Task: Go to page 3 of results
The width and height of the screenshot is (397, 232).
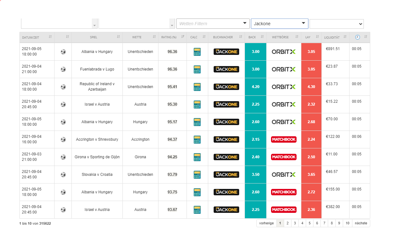Action: pos(295,223)
